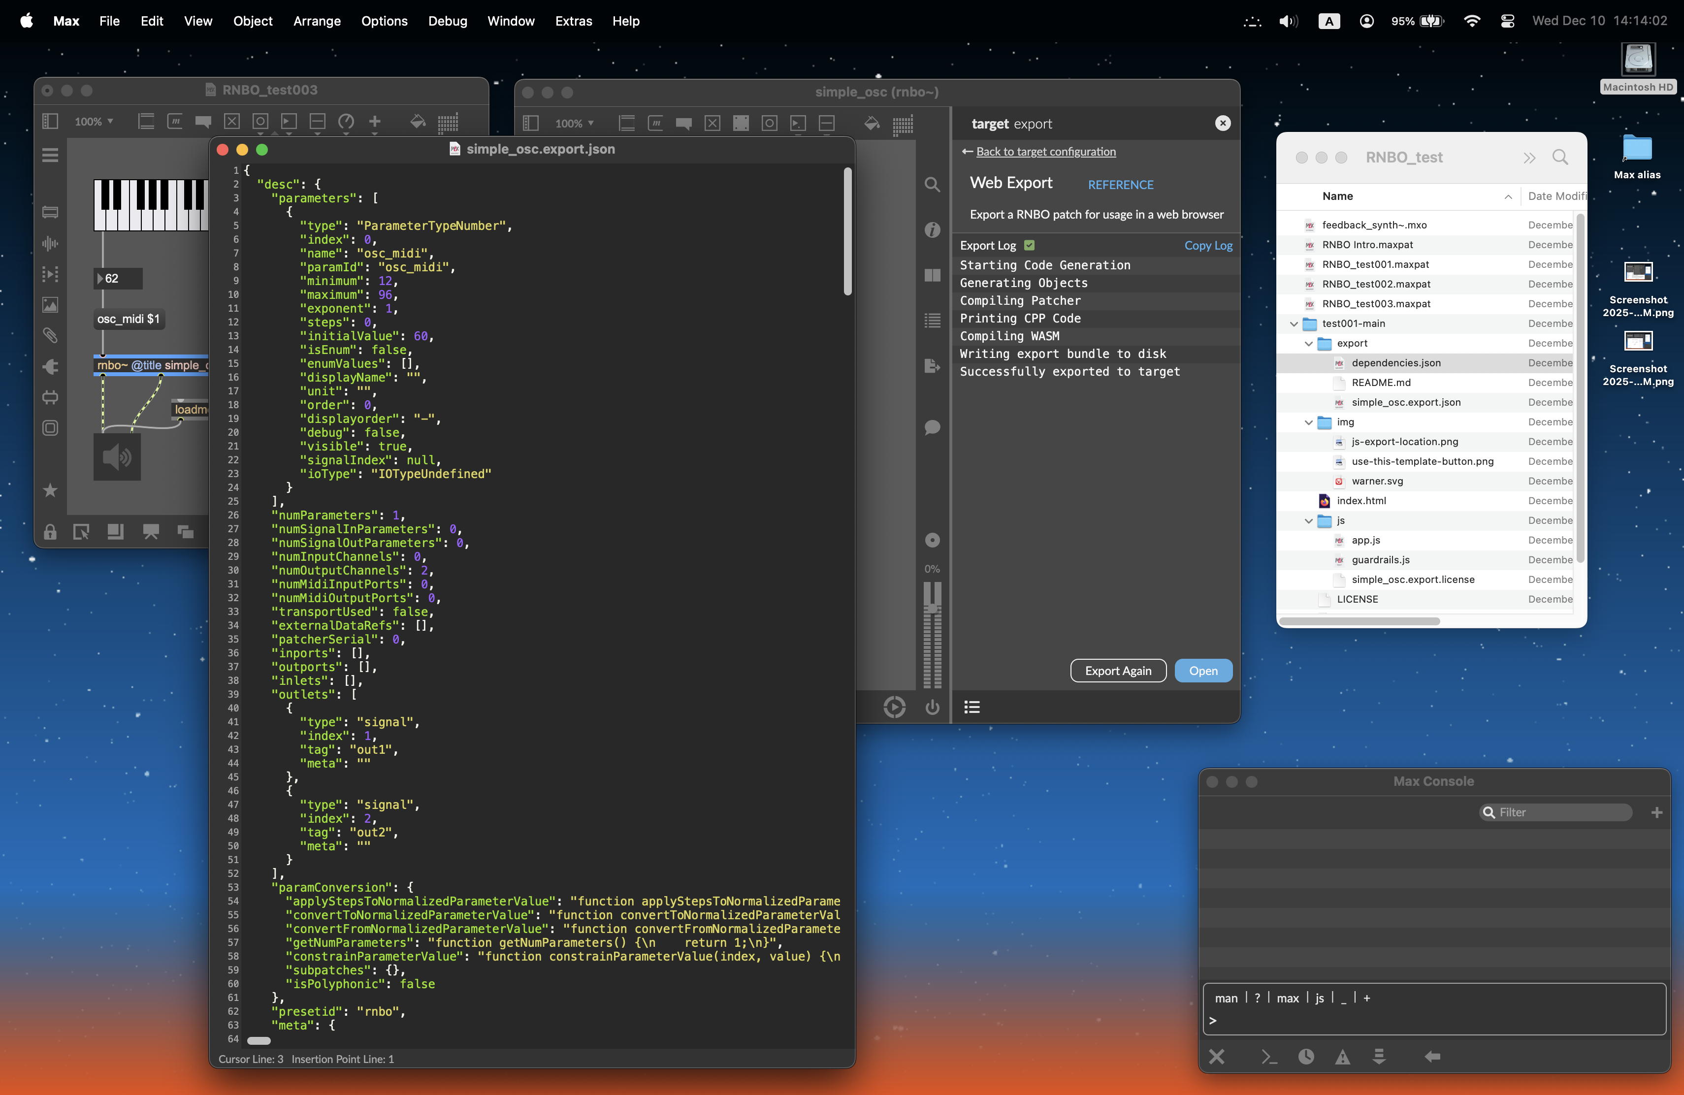Image resolution: width=1684 pixels, height=1095 pixels.
Task: Toggle the grid icon in RNBO_test003 toolbar
Action: pos(448,122)
